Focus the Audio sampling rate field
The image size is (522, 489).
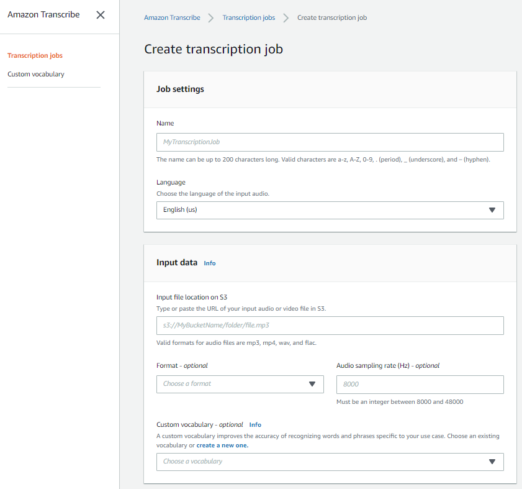[x=420, y=385]
